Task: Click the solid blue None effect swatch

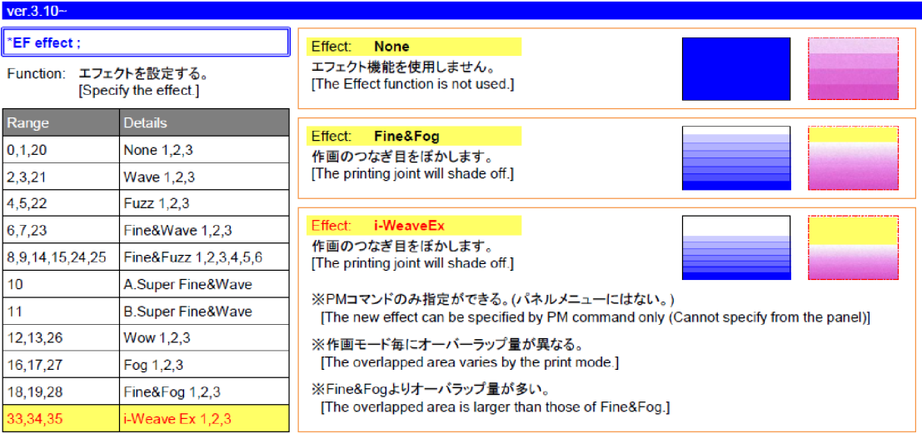Action: (735, 68)
